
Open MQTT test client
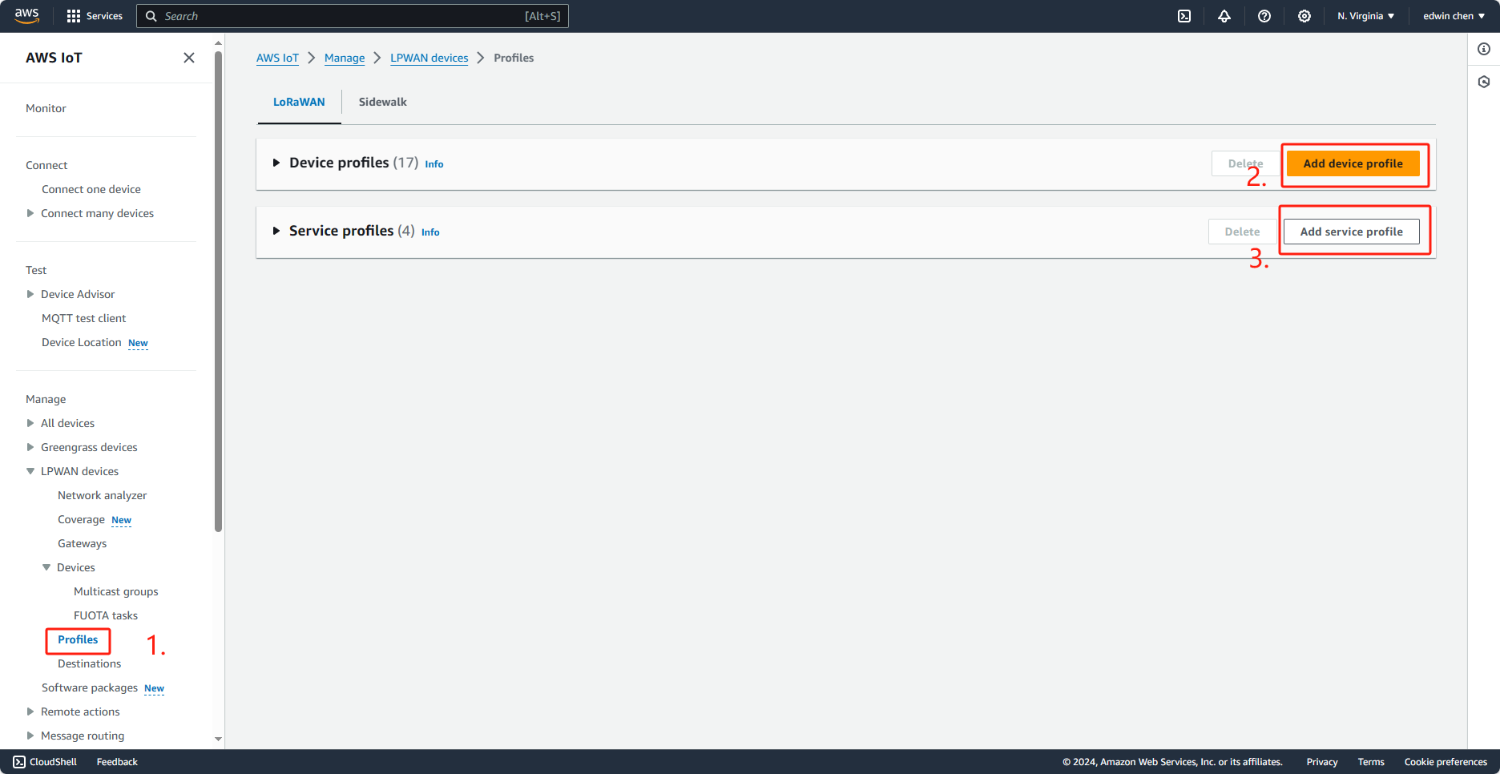coord(84,318)
